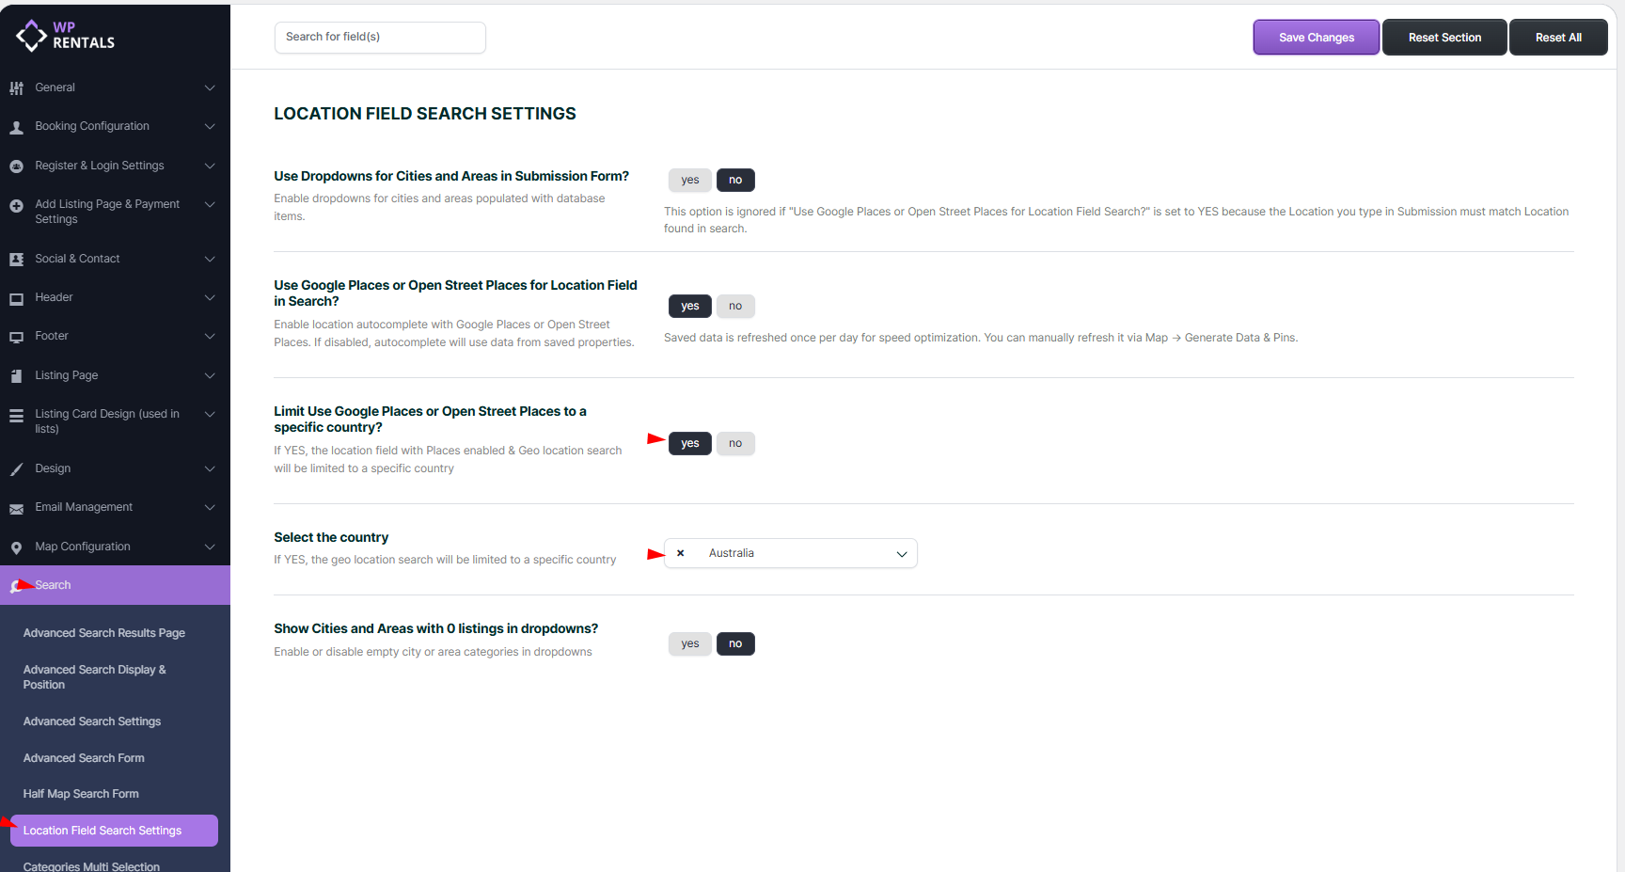
Task: Click the Design pencil icon in sidebar
Action: (x=16, y=469)
